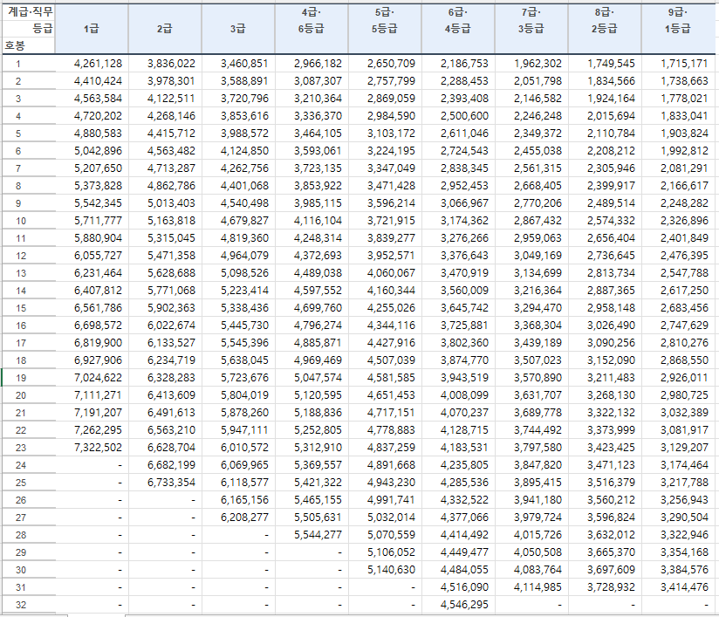Click the 8급·2등급 header cell

[x=605, y=29]
